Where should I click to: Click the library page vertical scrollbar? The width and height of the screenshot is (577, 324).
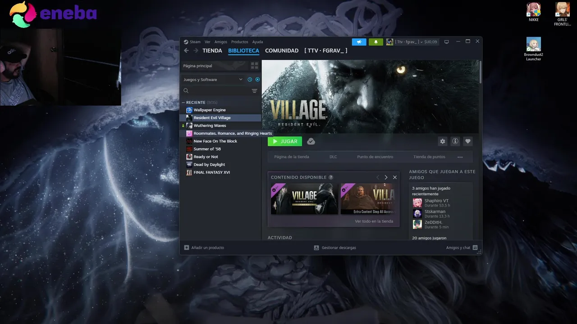(481, 72)
